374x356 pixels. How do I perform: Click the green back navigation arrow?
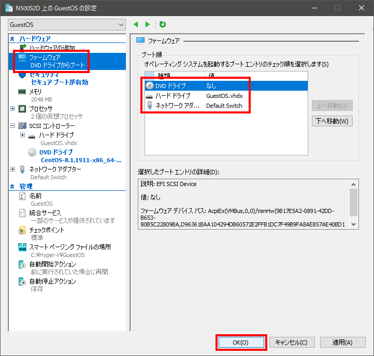point(136,24)
